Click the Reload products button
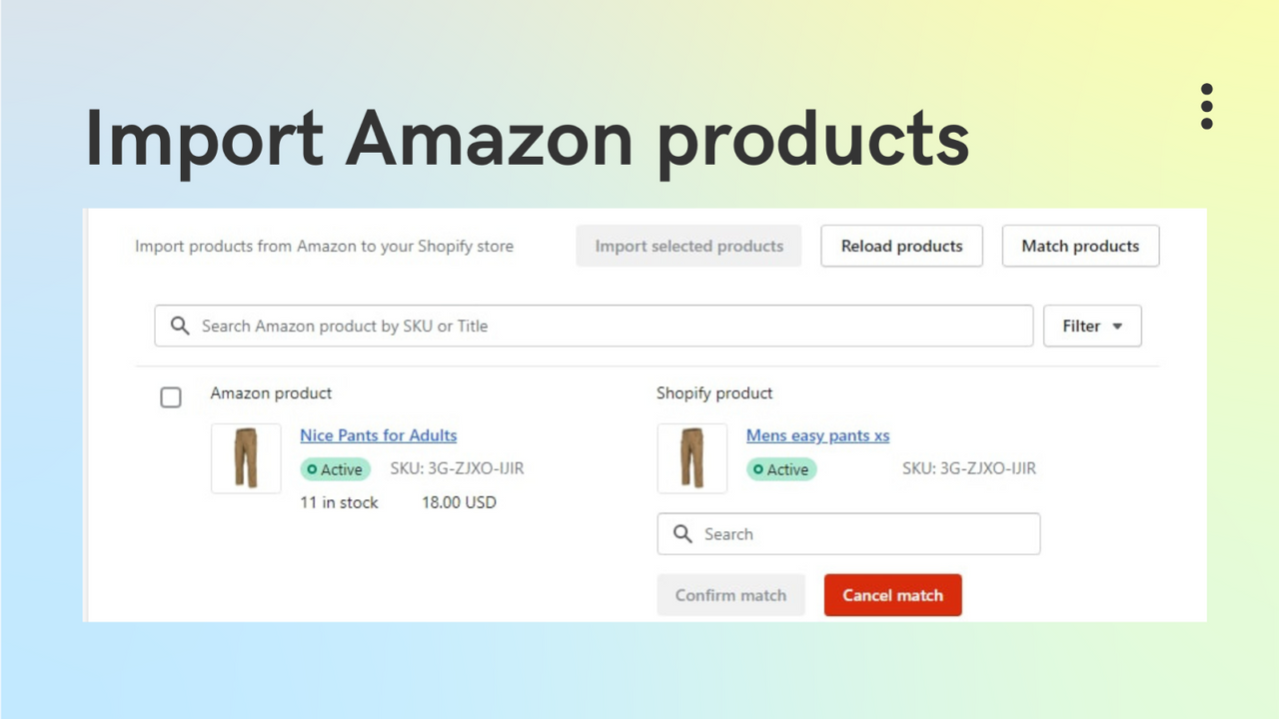Image resolution: width=1279 pixels, height=719 pixels. pos(901,246)
